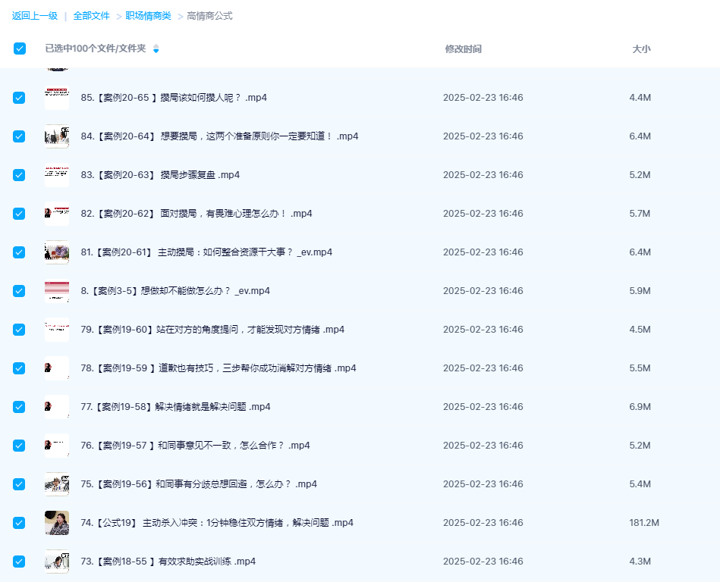Uncheck 85【案例20-65】摸局该如何摸人呢

(18, 97)
